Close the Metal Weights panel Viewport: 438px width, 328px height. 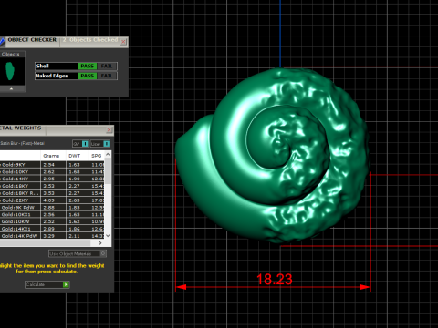click(109, 130)
